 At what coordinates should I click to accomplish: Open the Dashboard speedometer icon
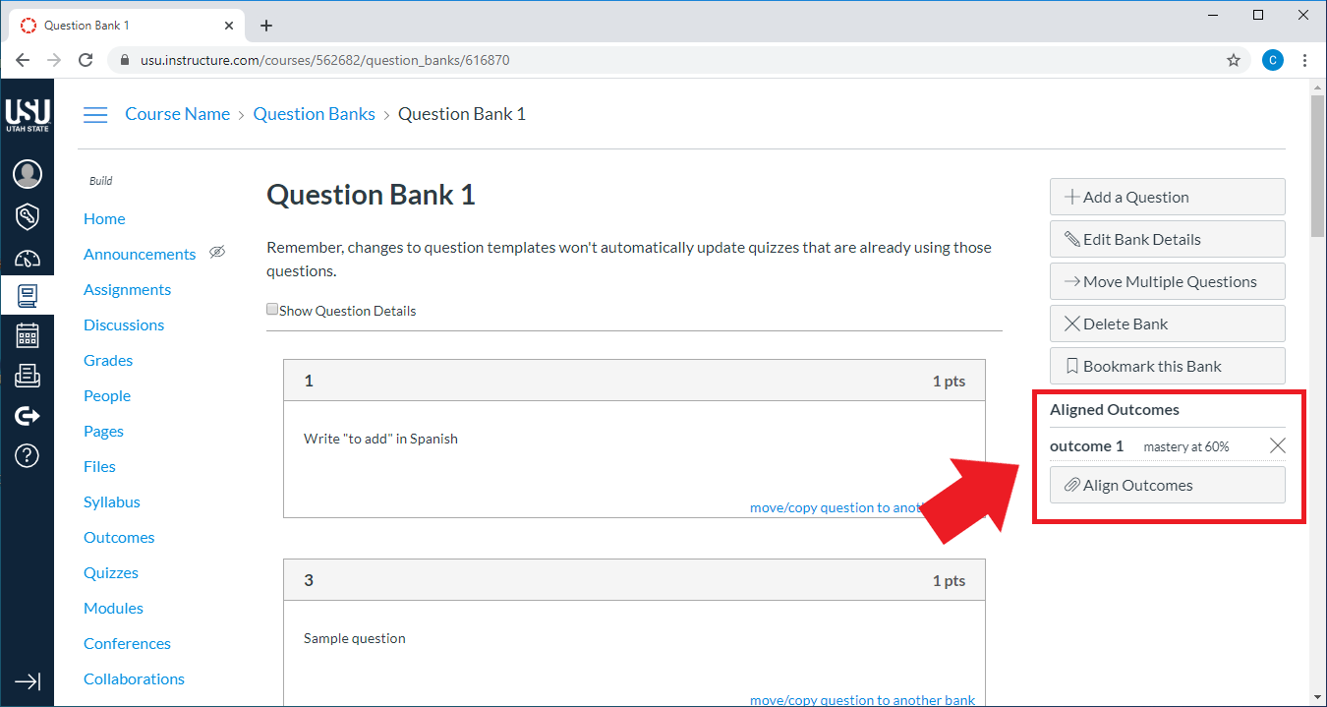pos(28,259)
